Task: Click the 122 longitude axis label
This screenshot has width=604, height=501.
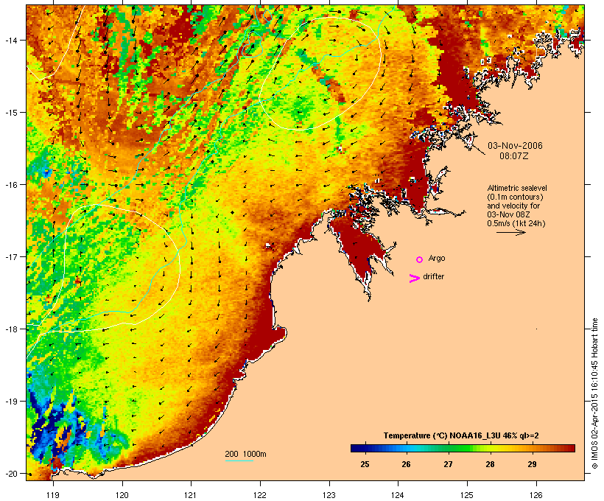Action: pos(260,495)
